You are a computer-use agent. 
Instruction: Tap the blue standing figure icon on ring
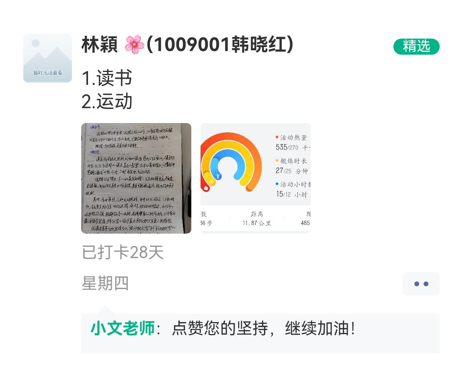[x=218, y=177]
